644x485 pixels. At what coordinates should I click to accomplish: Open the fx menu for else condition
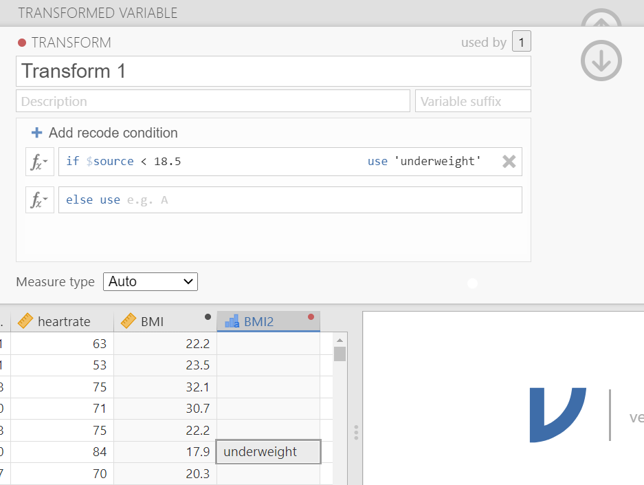[x=39, y=200]
